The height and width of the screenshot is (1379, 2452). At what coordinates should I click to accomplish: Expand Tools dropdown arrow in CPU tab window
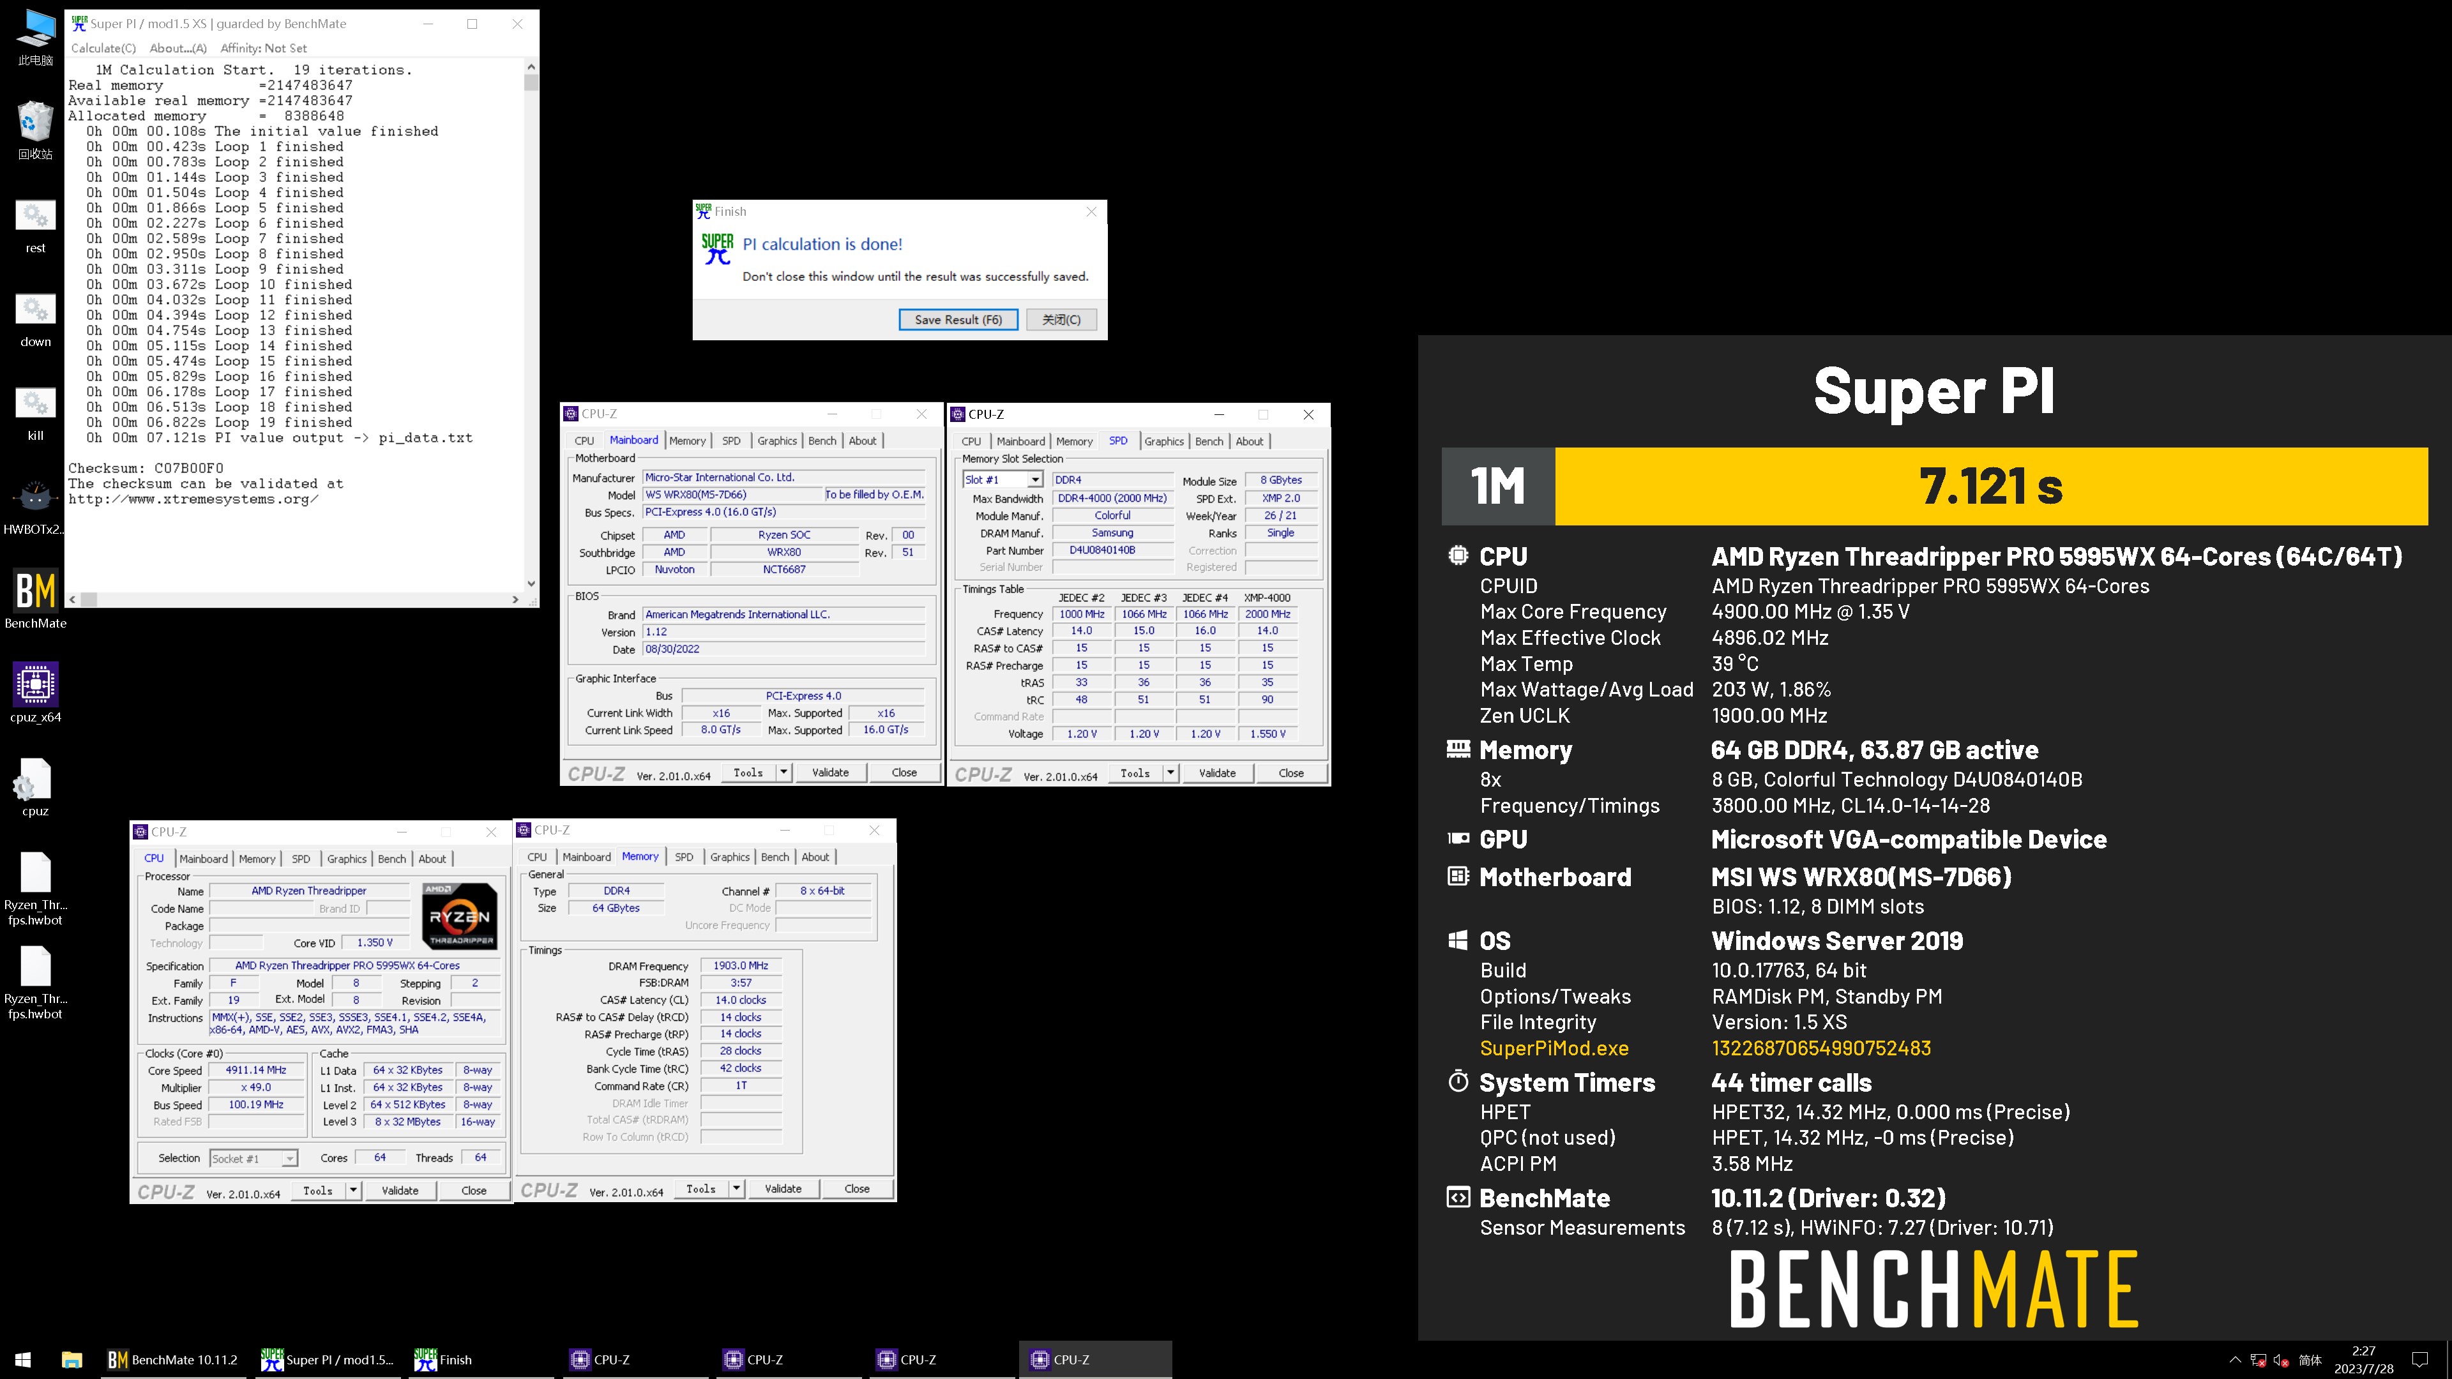click(x=353, y=1191)
